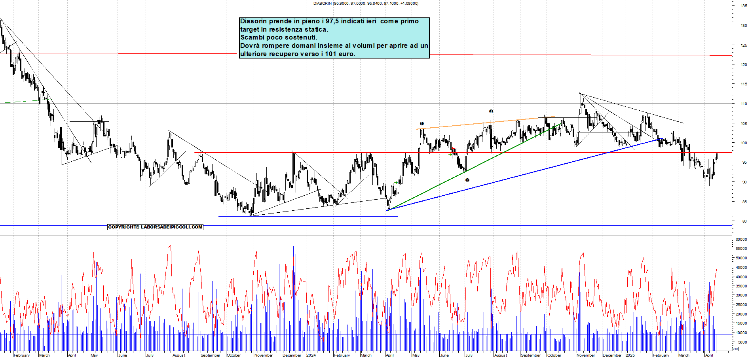
Task: Click the 40000 volume axis label
Action: [x=741, y=277]
